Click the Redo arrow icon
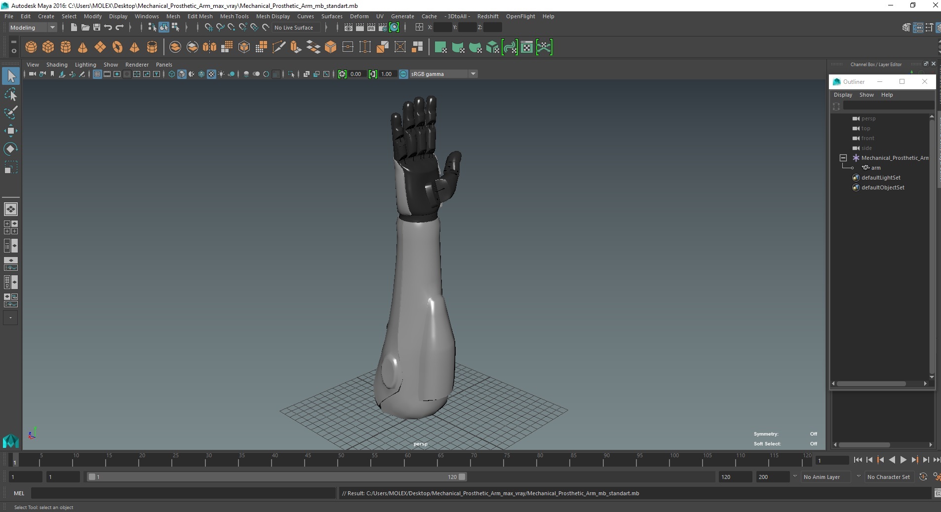941x512 pixels. point(119,28)
